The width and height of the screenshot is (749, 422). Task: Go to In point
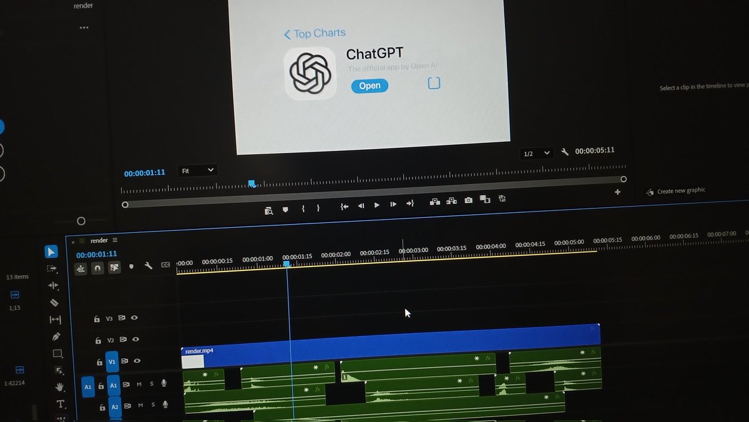click(x=344, y=207)
